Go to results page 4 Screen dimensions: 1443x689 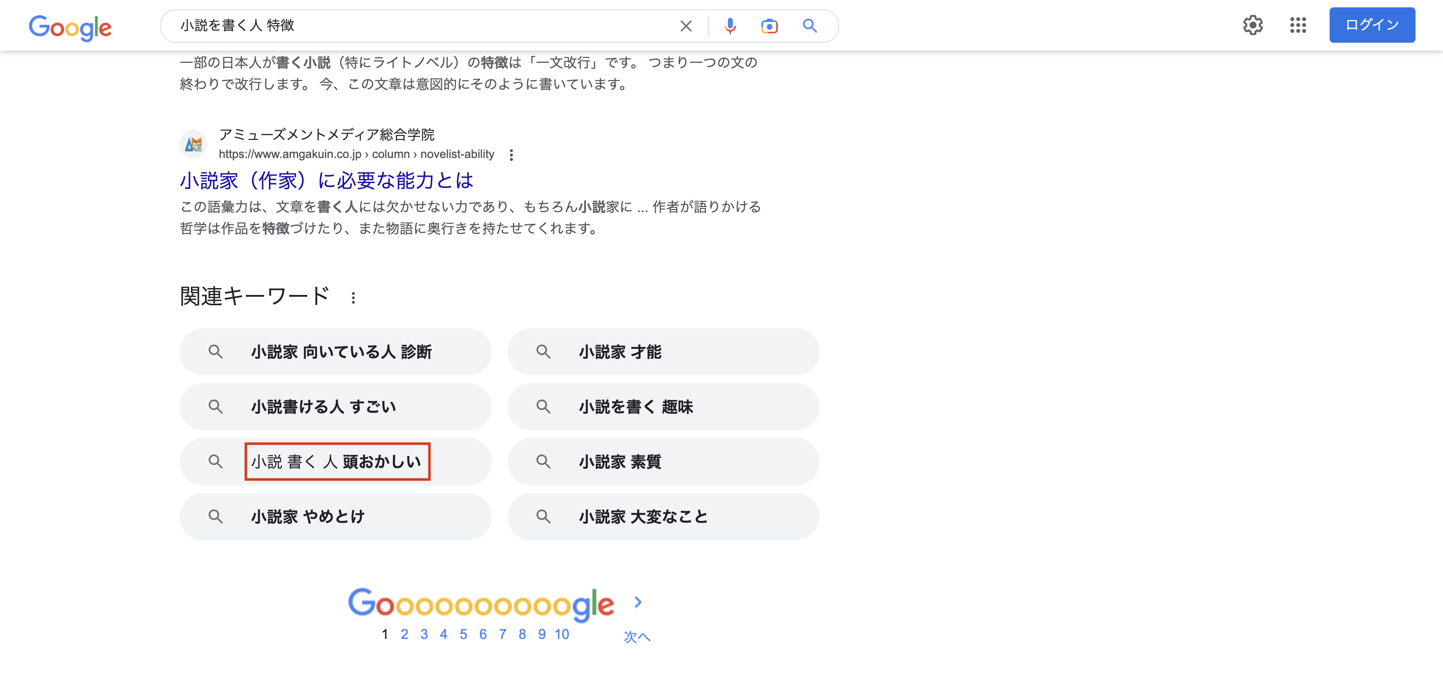click(x=444, y=634)
